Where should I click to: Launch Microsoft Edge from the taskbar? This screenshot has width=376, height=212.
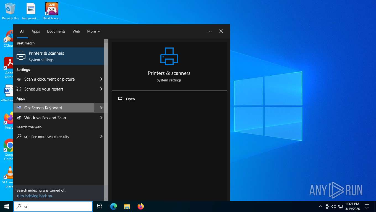click(114, 206)
